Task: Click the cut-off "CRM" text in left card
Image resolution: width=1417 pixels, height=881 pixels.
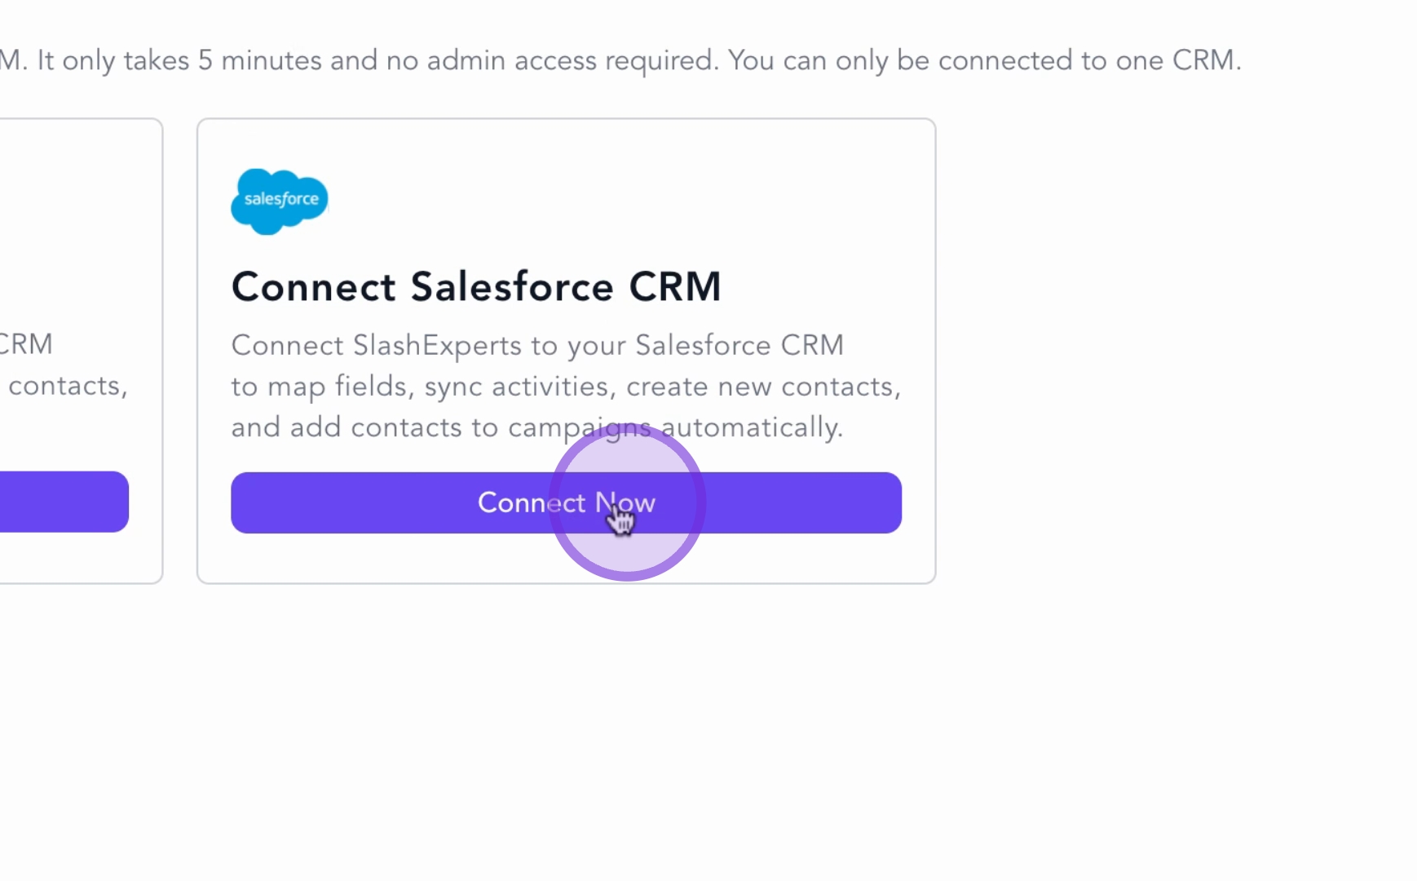Action: tap(26, 344)
